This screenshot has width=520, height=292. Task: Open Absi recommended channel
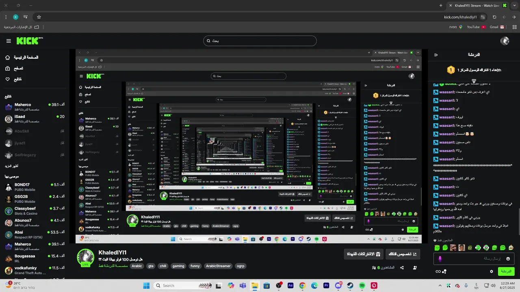click(35, 234)
